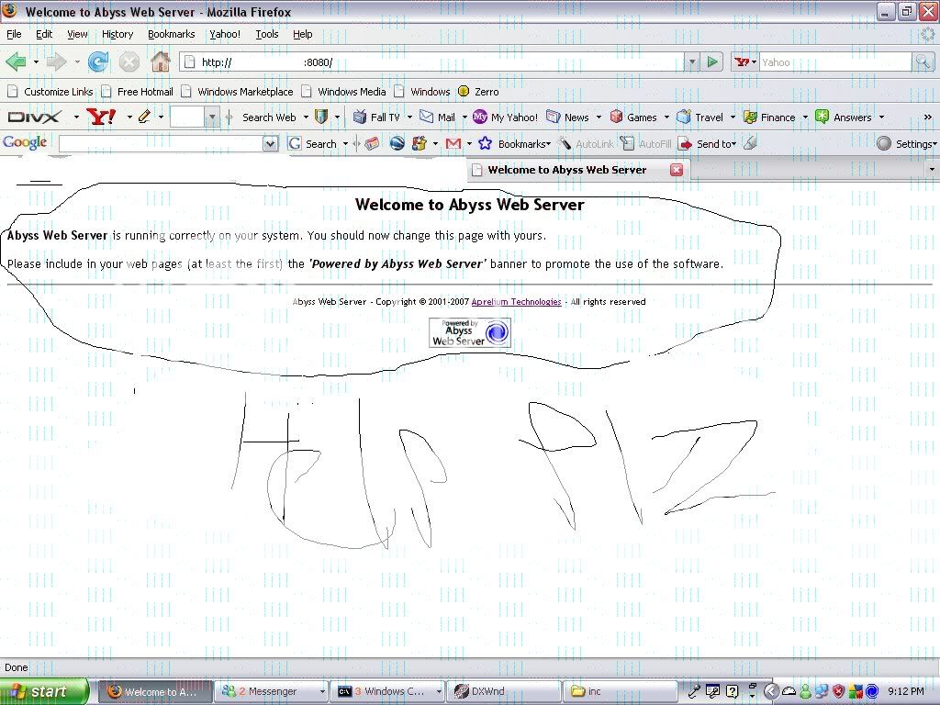The image size is (940, 705).
Task: Open the Tools menu
Action: point(267,34)
